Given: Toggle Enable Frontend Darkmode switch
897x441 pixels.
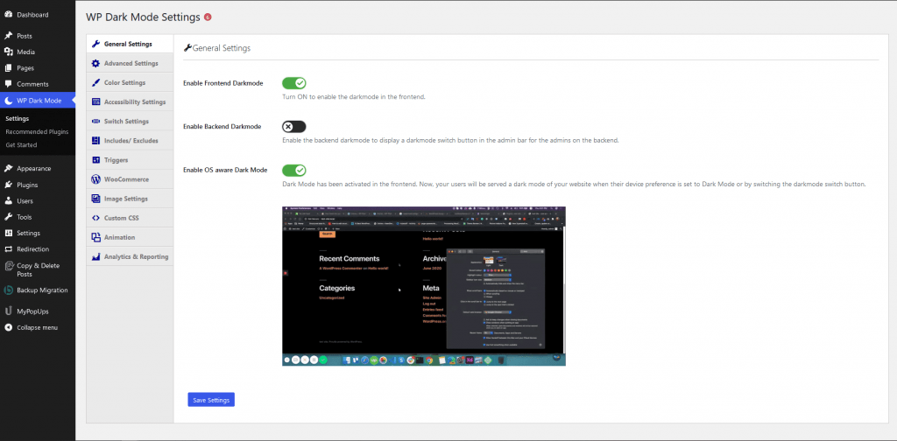Looking at the screenshot, I should click(294, 83).
